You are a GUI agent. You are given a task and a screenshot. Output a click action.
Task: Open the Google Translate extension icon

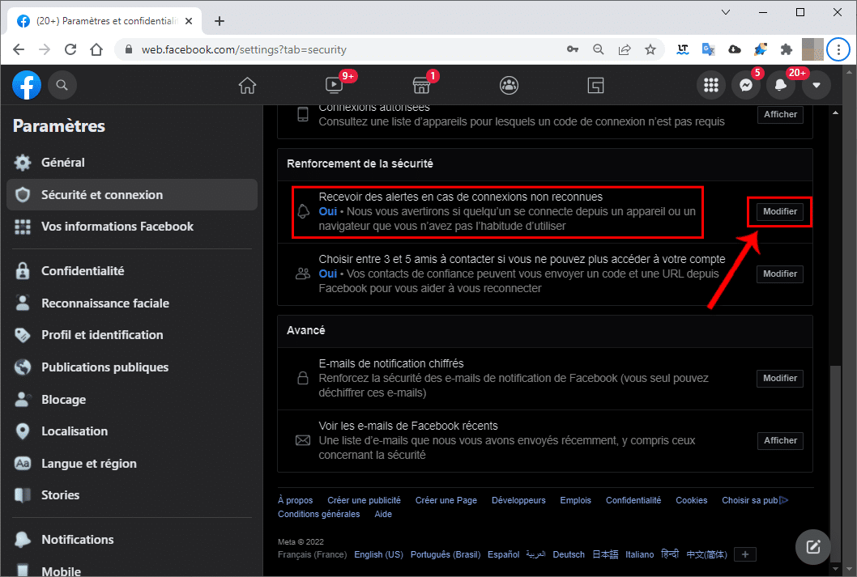(x=708, y=49)
